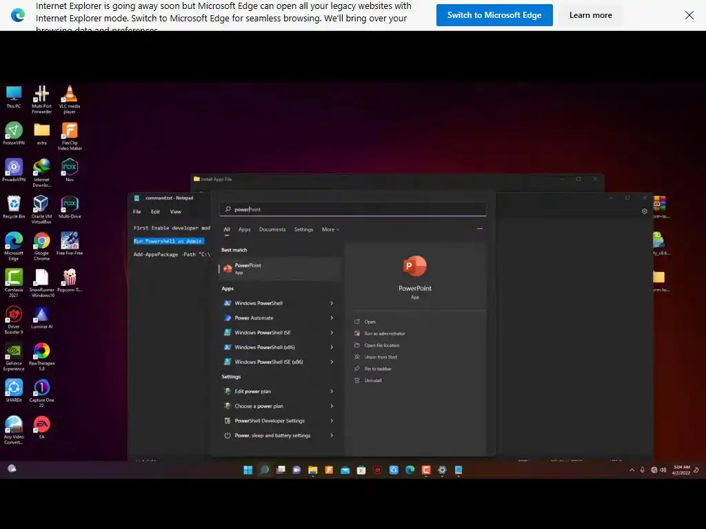Expand Windows PowerShell ISE (x86) arrow
The width and height of the screenshot is (706, 529).
click(x=332, y=362)
